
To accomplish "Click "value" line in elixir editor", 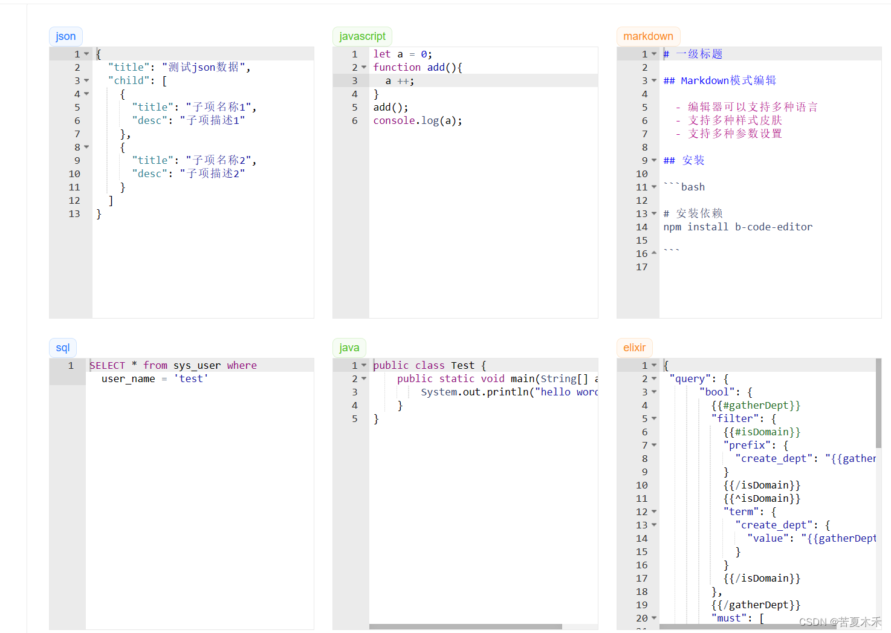I will (x=811, y=538).
